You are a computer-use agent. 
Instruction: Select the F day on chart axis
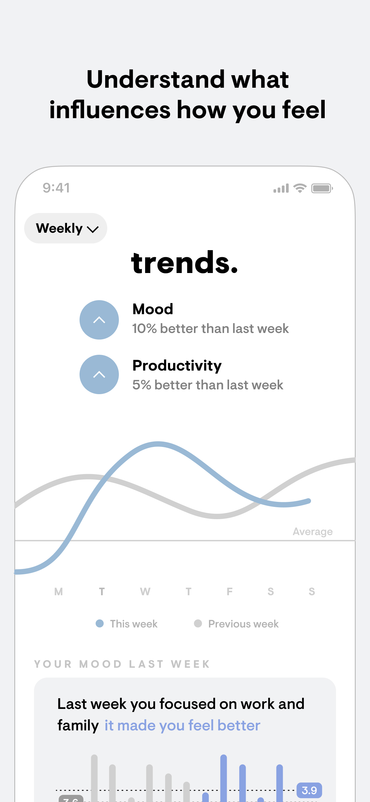point(229,591)
